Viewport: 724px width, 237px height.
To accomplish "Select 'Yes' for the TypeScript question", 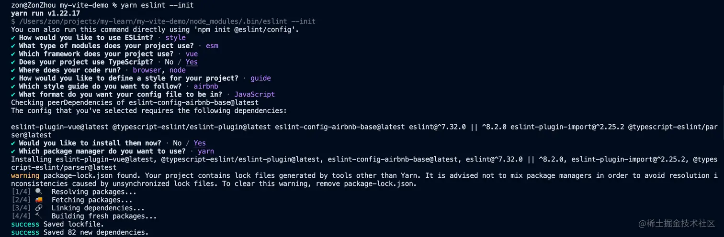I will click(192, 62).
